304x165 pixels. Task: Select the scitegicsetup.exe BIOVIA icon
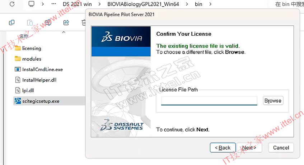(x=18, y=101)
